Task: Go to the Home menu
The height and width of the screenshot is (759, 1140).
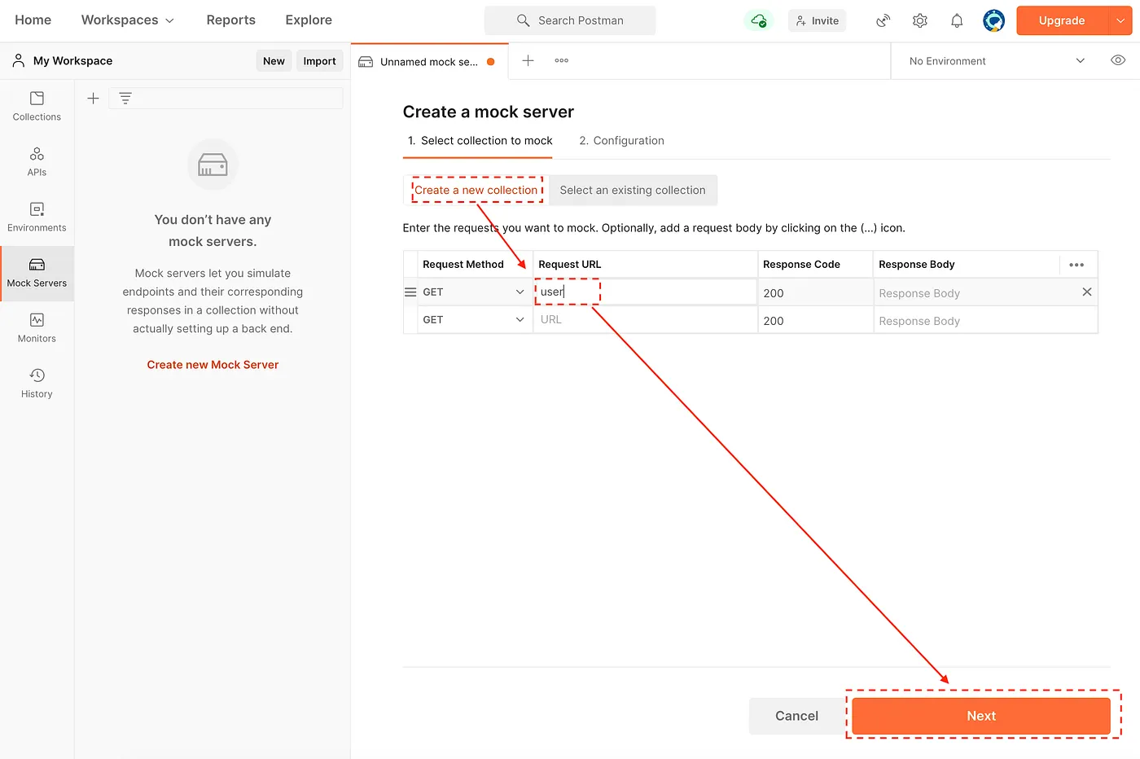Action: (33, 20)
